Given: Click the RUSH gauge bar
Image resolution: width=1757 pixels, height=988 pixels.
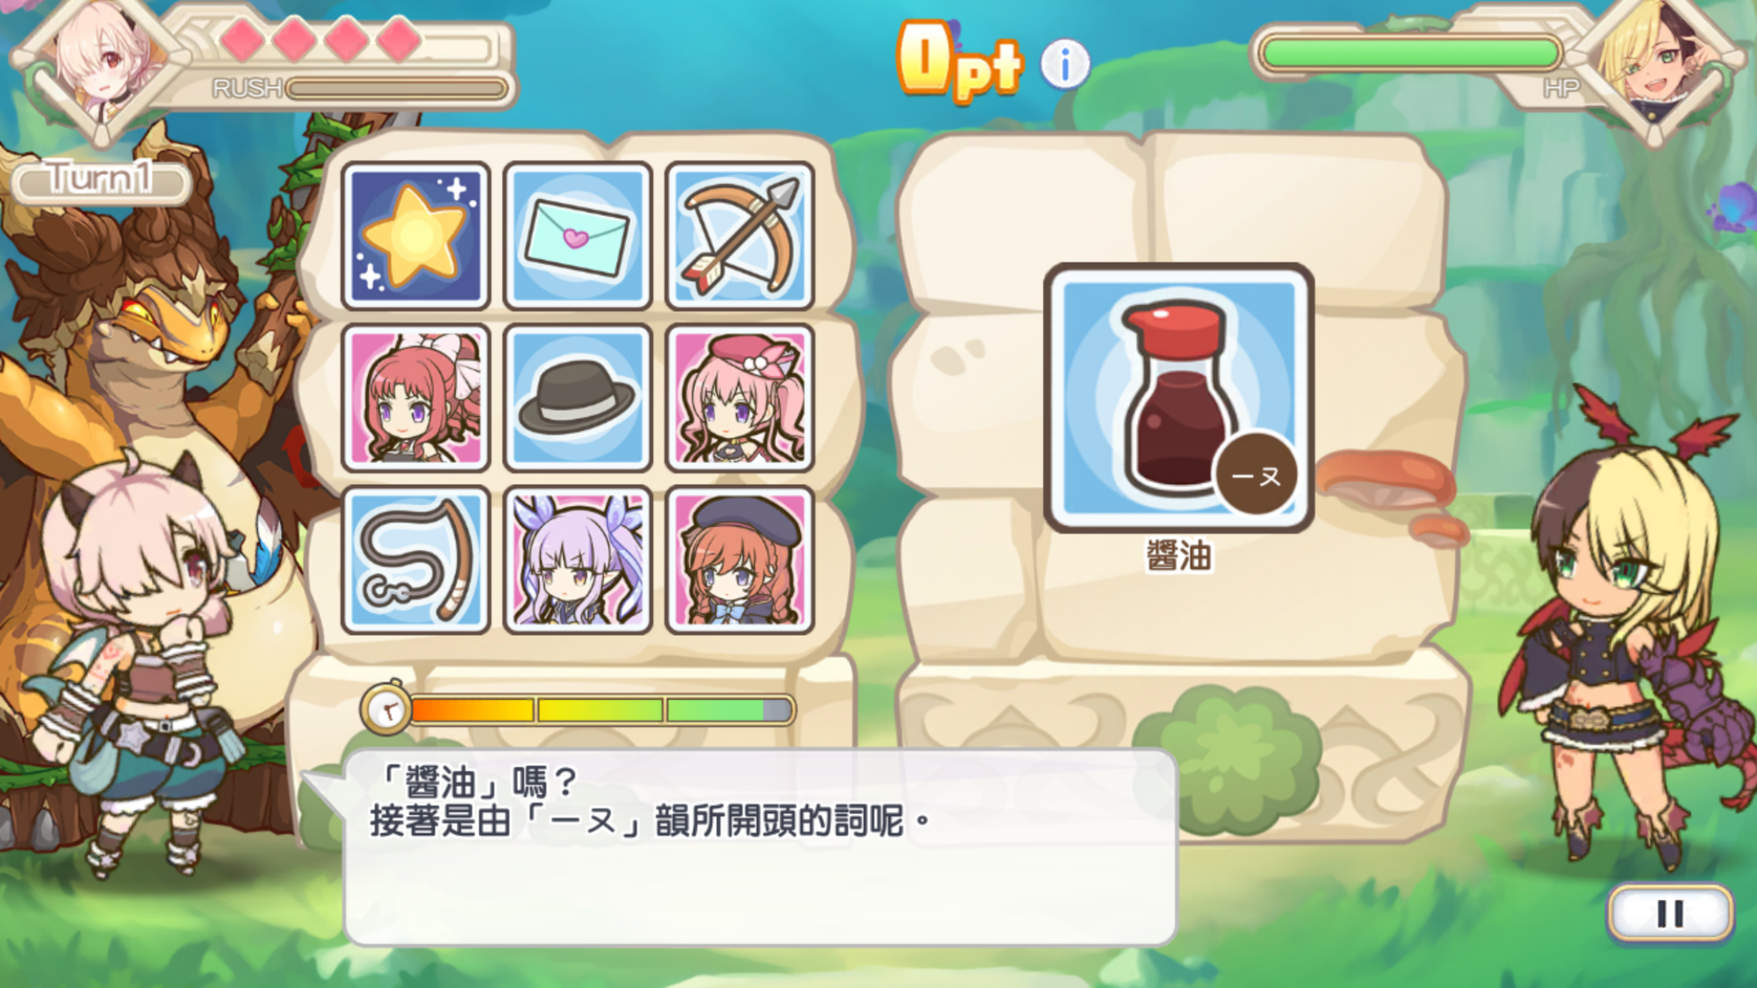Looking at the screenshot, I should tap(397, 88).
